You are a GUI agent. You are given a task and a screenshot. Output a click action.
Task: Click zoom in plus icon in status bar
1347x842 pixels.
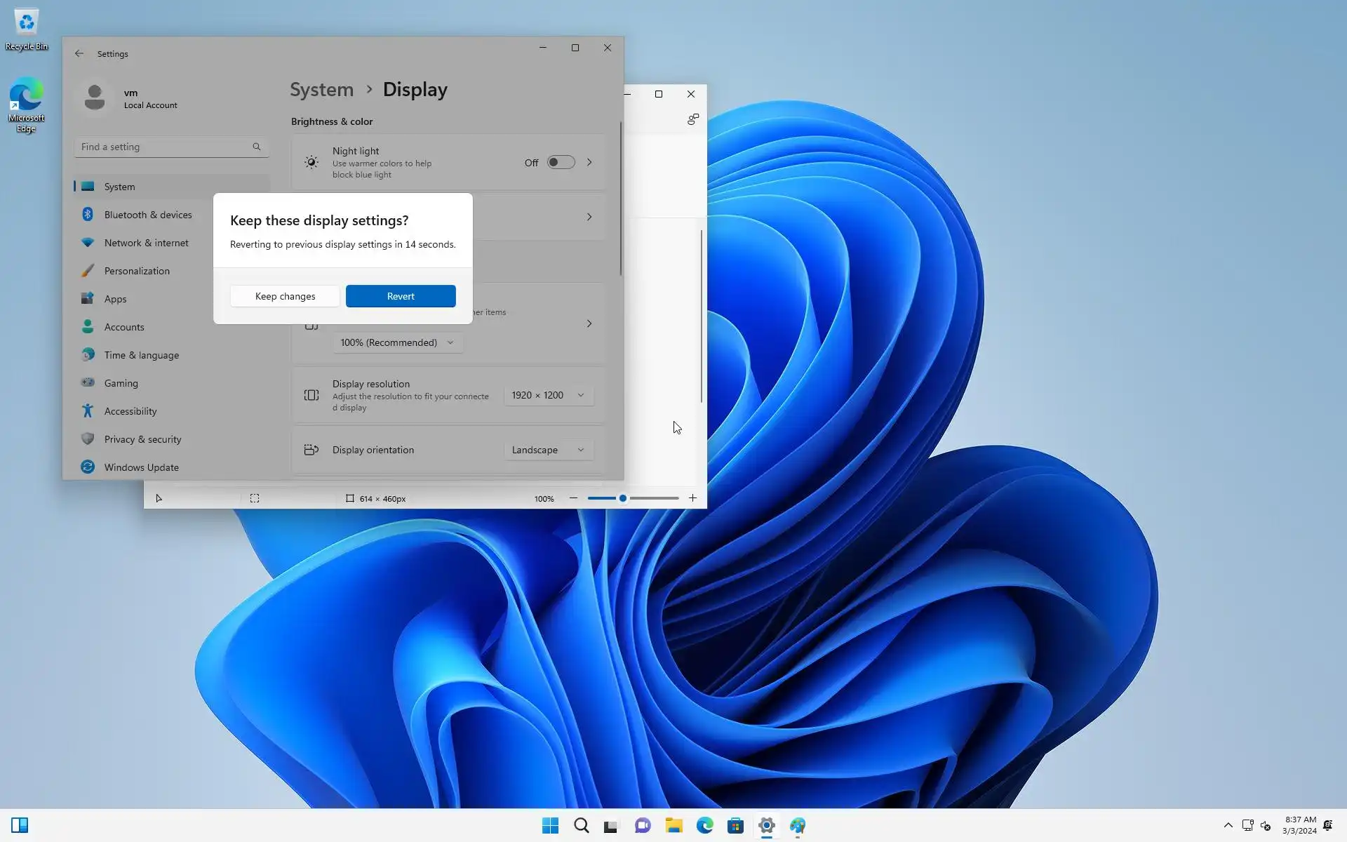[x=692, y=498]
